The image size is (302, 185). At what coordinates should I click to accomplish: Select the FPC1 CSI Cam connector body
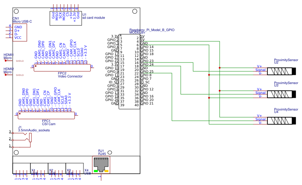[46, 115]
